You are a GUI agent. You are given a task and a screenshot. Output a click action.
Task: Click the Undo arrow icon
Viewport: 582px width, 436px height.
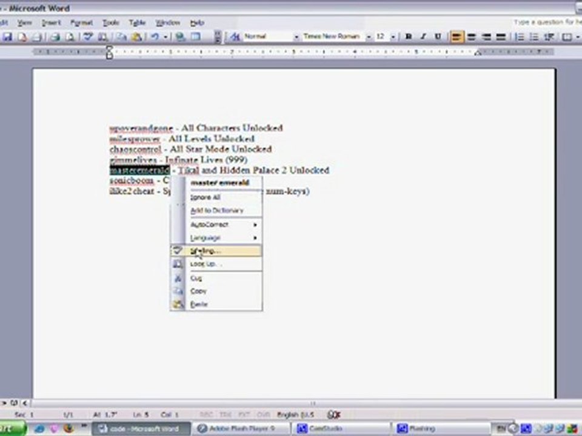click(155, 37)
